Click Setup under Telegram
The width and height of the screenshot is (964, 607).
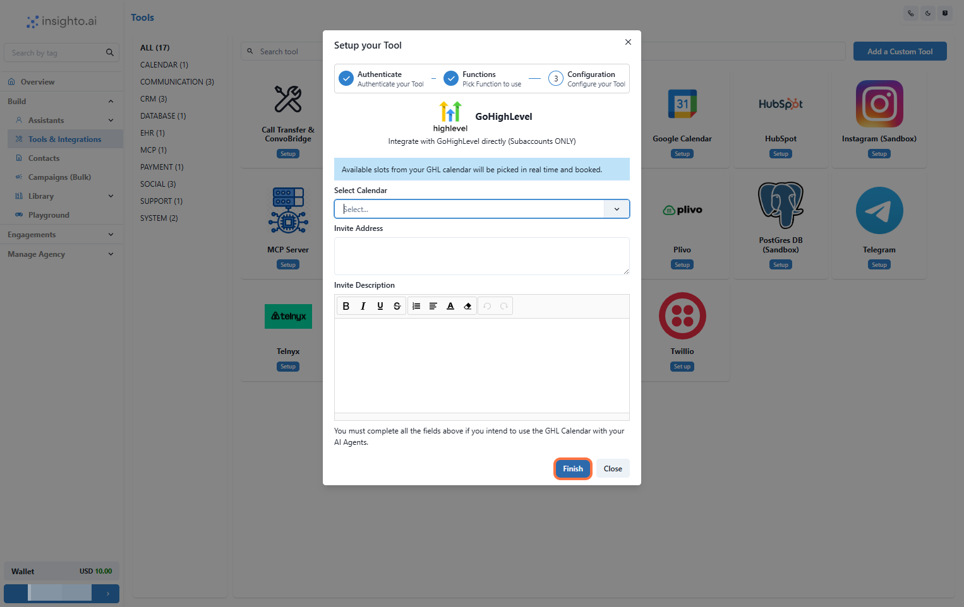(x=879, y=265)
